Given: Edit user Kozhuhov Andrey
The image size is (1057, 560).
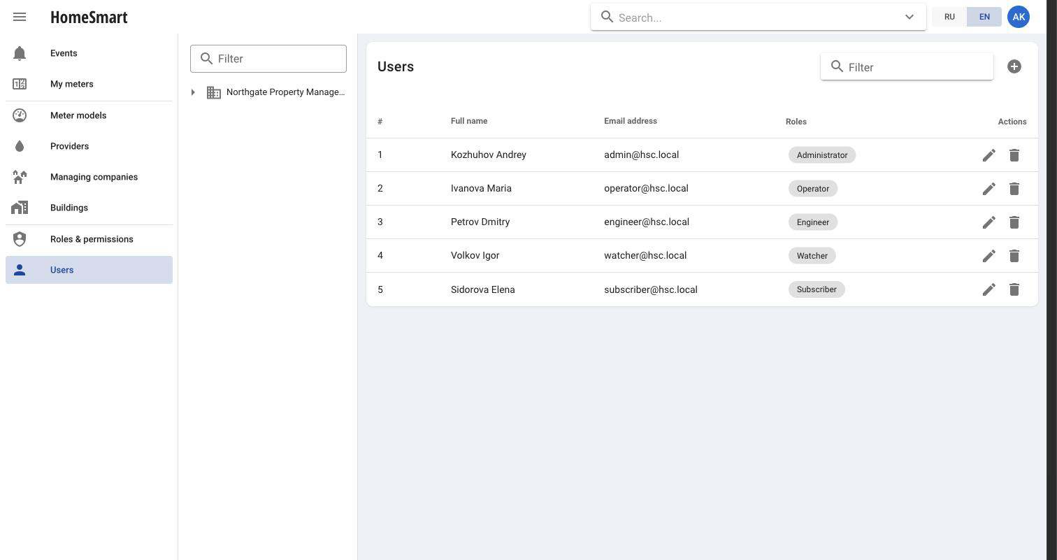Looking at the screenshot, I should 989,155.
